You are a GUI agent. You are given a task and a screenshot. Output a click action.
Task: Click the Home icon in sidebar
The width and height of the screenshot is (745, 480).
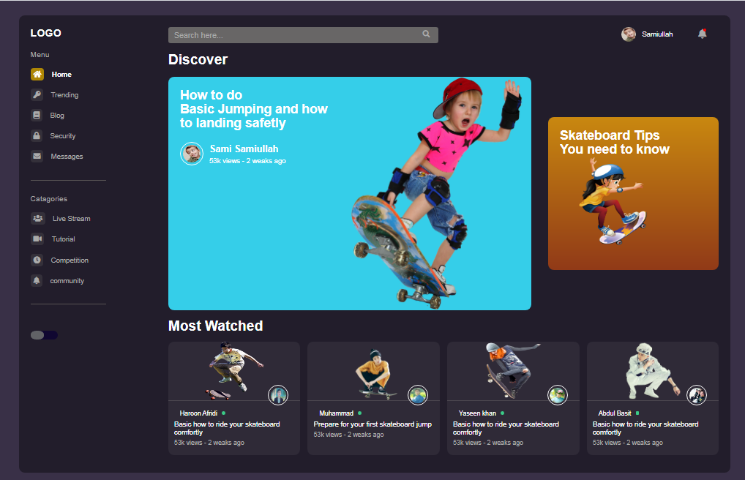(x=37, y=75)
